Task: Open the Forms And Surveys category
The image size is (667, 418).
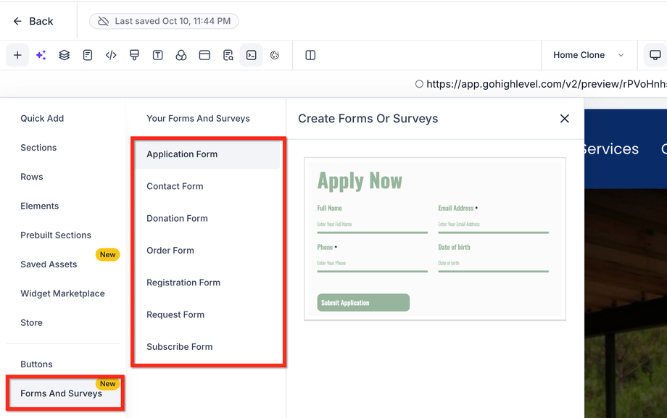Action: (61, 393)
